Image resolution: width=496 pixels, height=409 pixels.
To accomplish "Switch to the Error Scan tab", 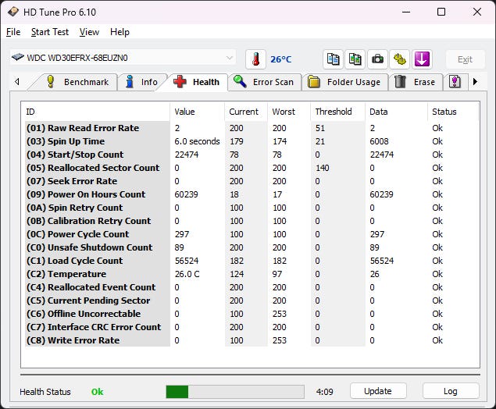I will [265, 82].
